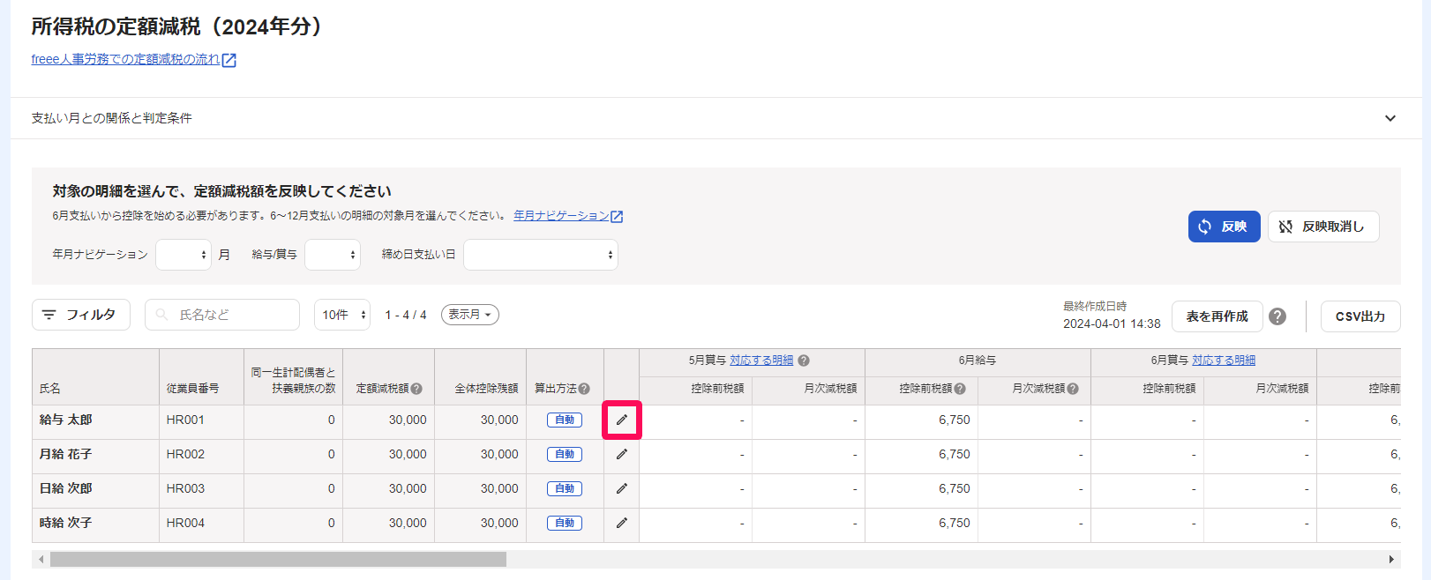Viewport: 1431px width, 580px height.
Task: Click the edit pencil icon for 月給 花子
Action: pyautogui.click(x=622, y=454)
